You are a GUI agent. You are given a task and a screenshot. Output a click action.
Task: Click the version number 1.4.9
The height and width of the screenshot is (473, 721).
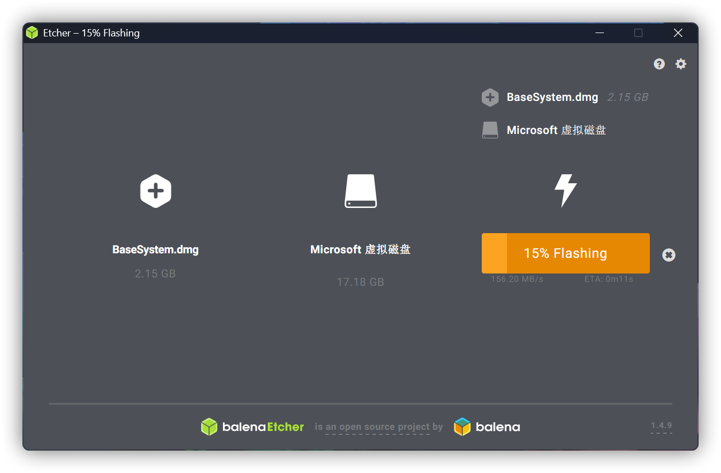coord(662,426)
